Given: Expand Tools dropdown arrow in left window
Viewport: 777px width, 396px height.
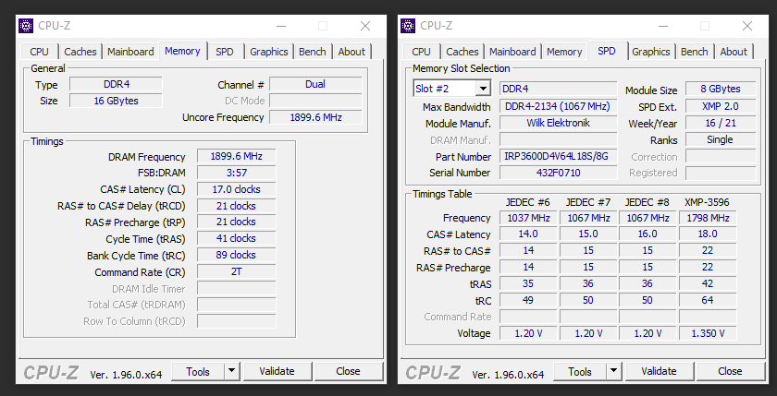Looking at the screenshot, I should [x=231, y=371].
